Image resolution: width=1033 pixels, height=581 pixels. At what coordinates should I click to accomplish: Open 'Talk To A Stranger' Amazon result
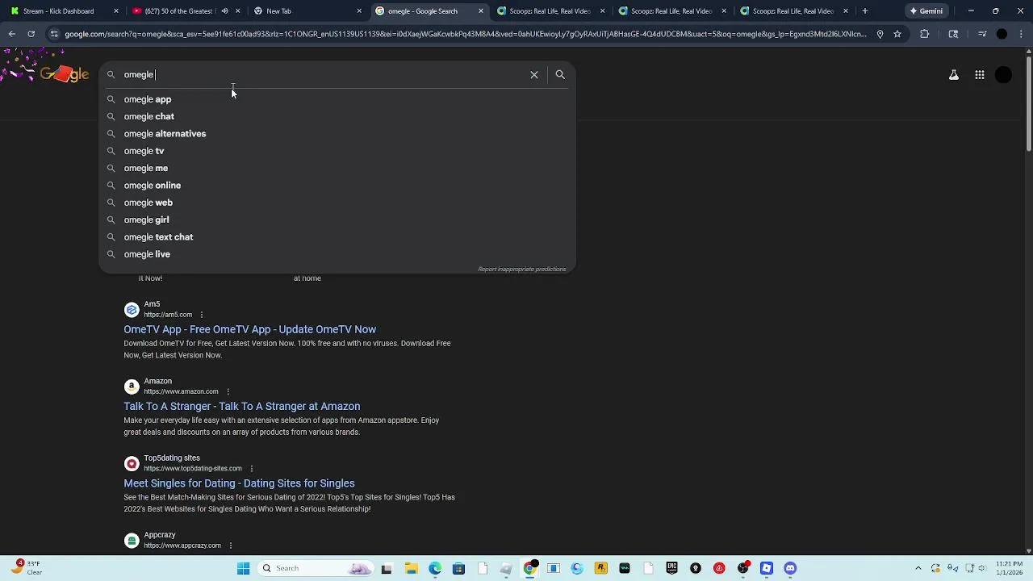241,406
